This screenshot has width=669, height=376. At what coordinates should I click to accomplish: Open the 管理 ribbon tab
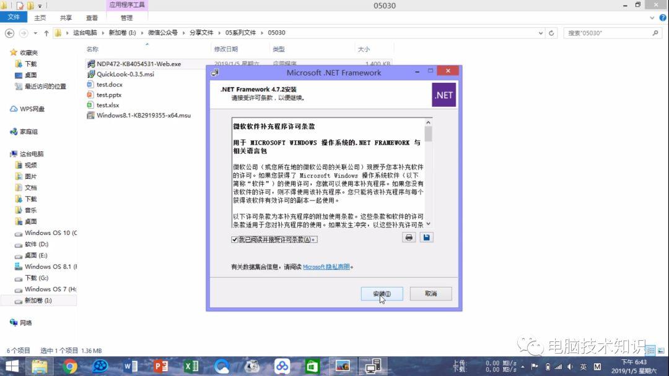pos(126,17)
